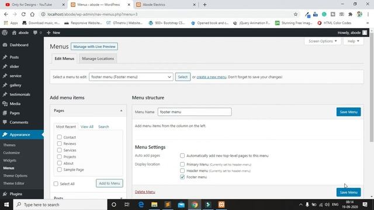
Task: Click Manage with Live Preview button
Action: tap(94, 47)
